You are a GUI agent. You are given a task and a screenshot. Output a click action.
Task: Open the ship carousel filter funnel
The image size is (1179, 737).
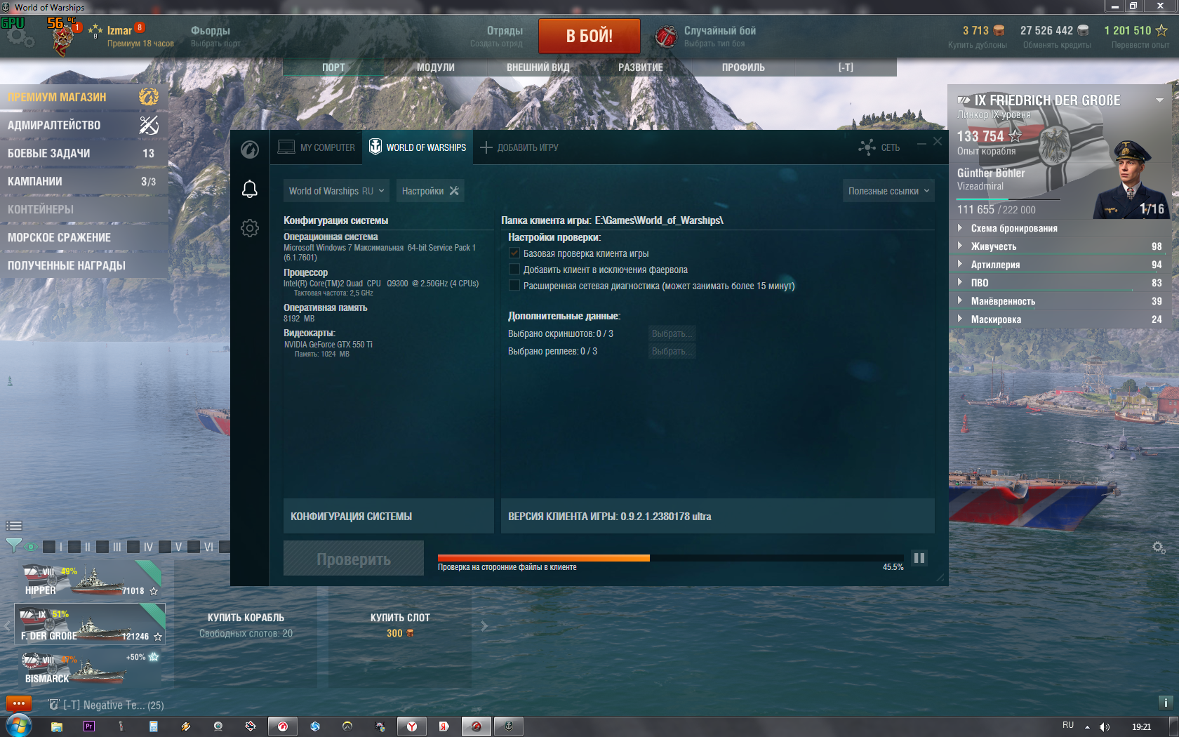click(x=13, y=546)
